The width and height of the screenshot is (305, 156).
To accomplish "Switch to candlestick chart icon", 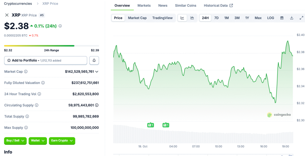I will (x=192, y=18).
